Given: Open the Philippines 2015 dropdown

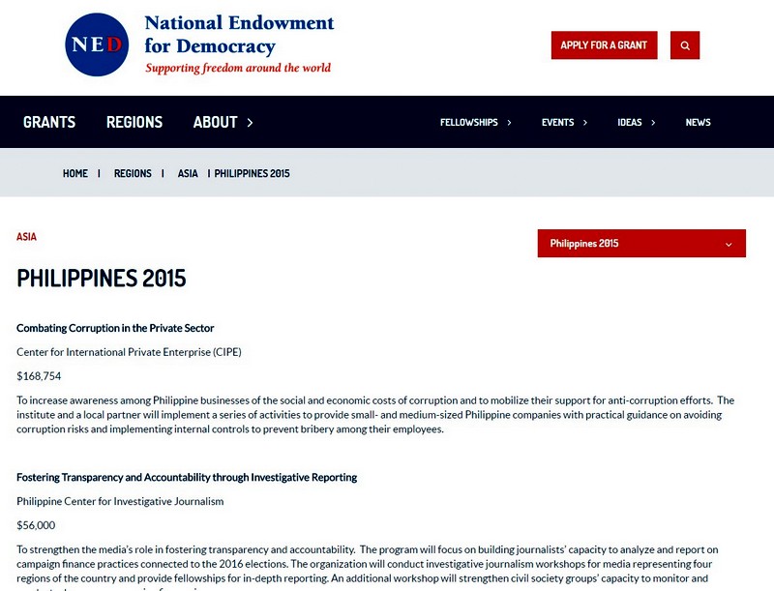Looking at the screenshot, I should pyautogui.click(x=641, y=243).
